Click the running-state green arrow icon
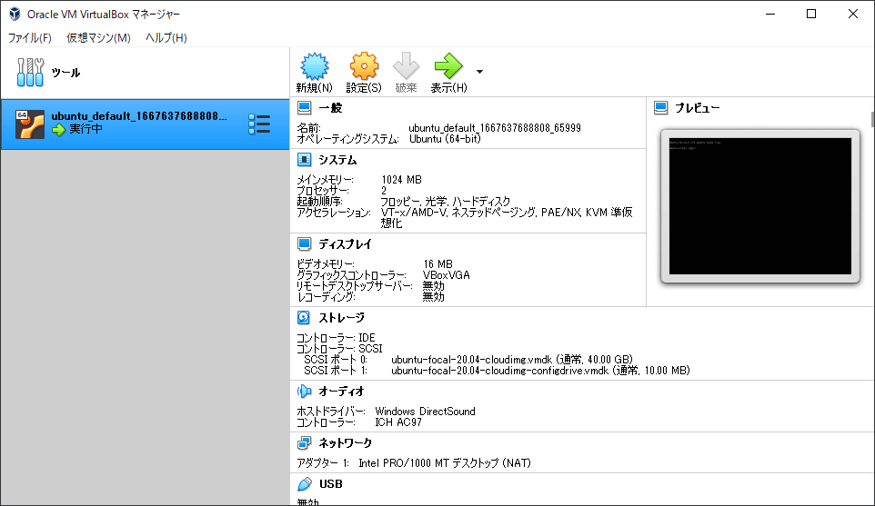875x506 pixels. tap(58, 130)
